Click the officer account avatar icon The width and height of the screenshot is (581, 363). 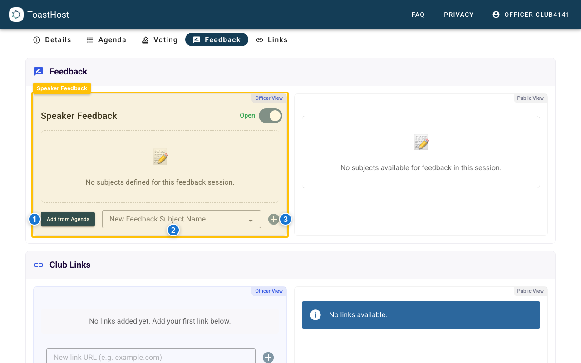click(x=496, y=14)
